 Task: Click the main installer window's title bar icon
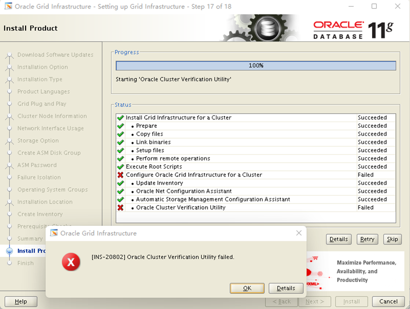pos(9,6)
